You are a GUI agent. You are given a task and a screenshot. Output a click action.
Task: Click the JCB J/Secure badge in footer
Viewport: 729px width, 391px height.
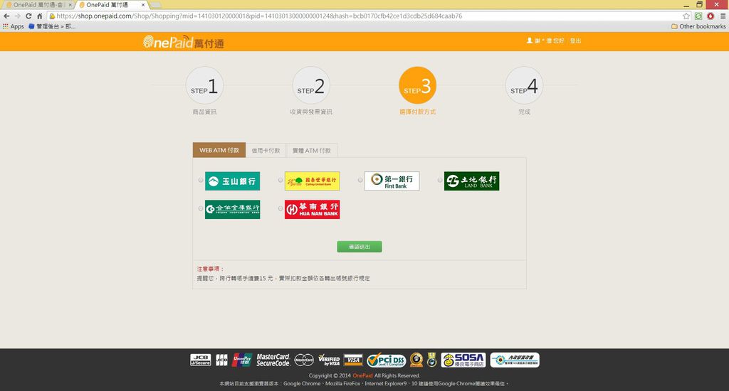[200, 360]
